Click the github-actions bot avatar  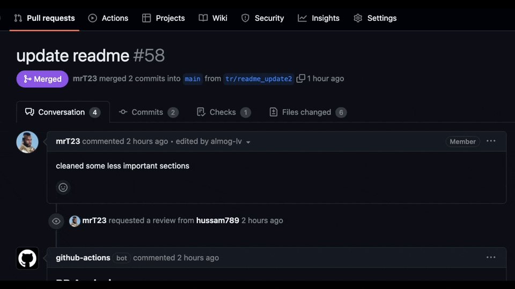[27, 258]
